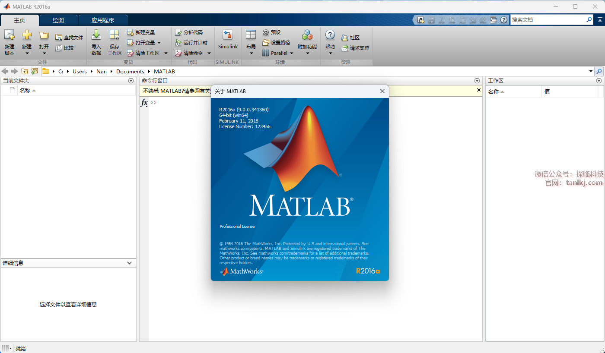Open the Parallel dropdown menu
The image size is (605, 353).
tap(292, 53)
